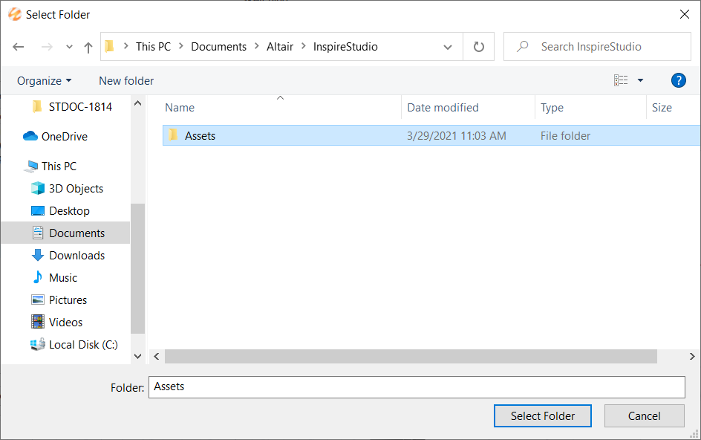Click the Up one level arrow
Screen dimensions: 701x440
click(88, 47)
